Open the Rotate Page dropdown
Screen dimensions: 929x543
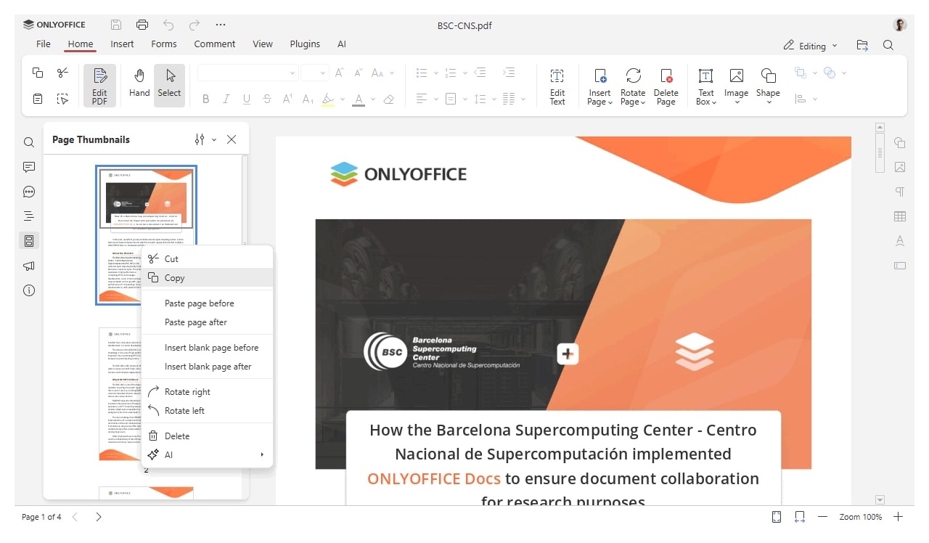point(633,86)
